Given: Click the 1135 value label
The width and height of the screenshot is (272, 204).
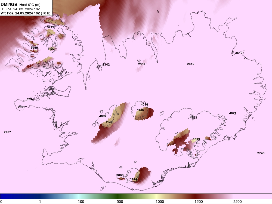Looking at the screenshot, I should pyautogui.click(x=140, y=110).
